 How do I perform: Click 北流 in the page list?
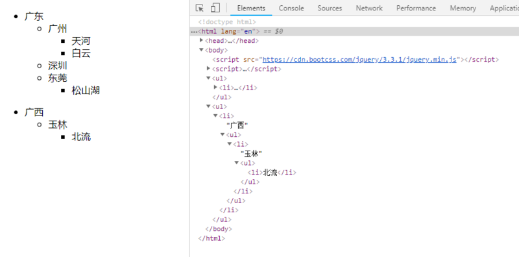(x=81, y=137)
